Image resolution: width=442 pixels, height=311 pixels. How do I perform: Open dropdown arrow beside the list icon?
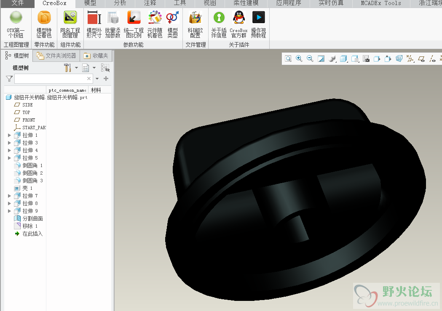coord(94,68)
